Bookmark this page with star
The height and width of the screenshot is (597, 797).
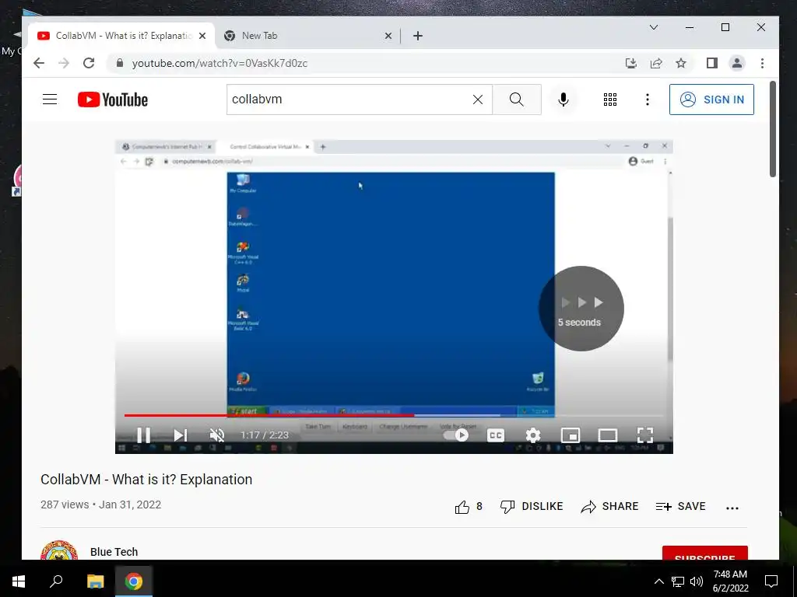click(681, 63)
